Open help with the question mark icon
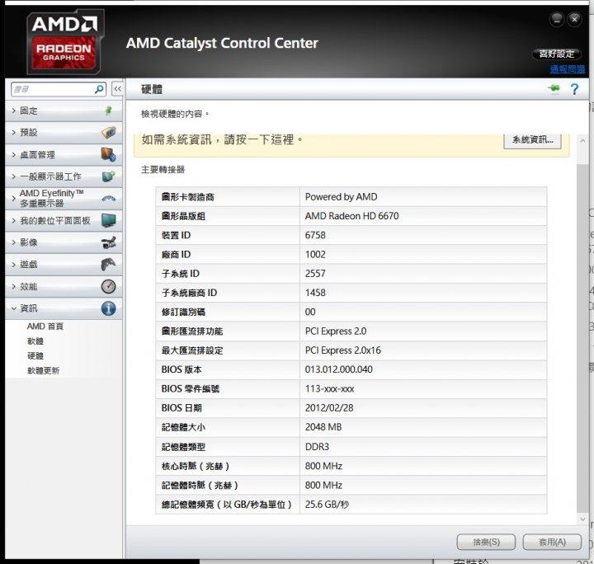Screen dimensions: 594x564 point(574,89)
